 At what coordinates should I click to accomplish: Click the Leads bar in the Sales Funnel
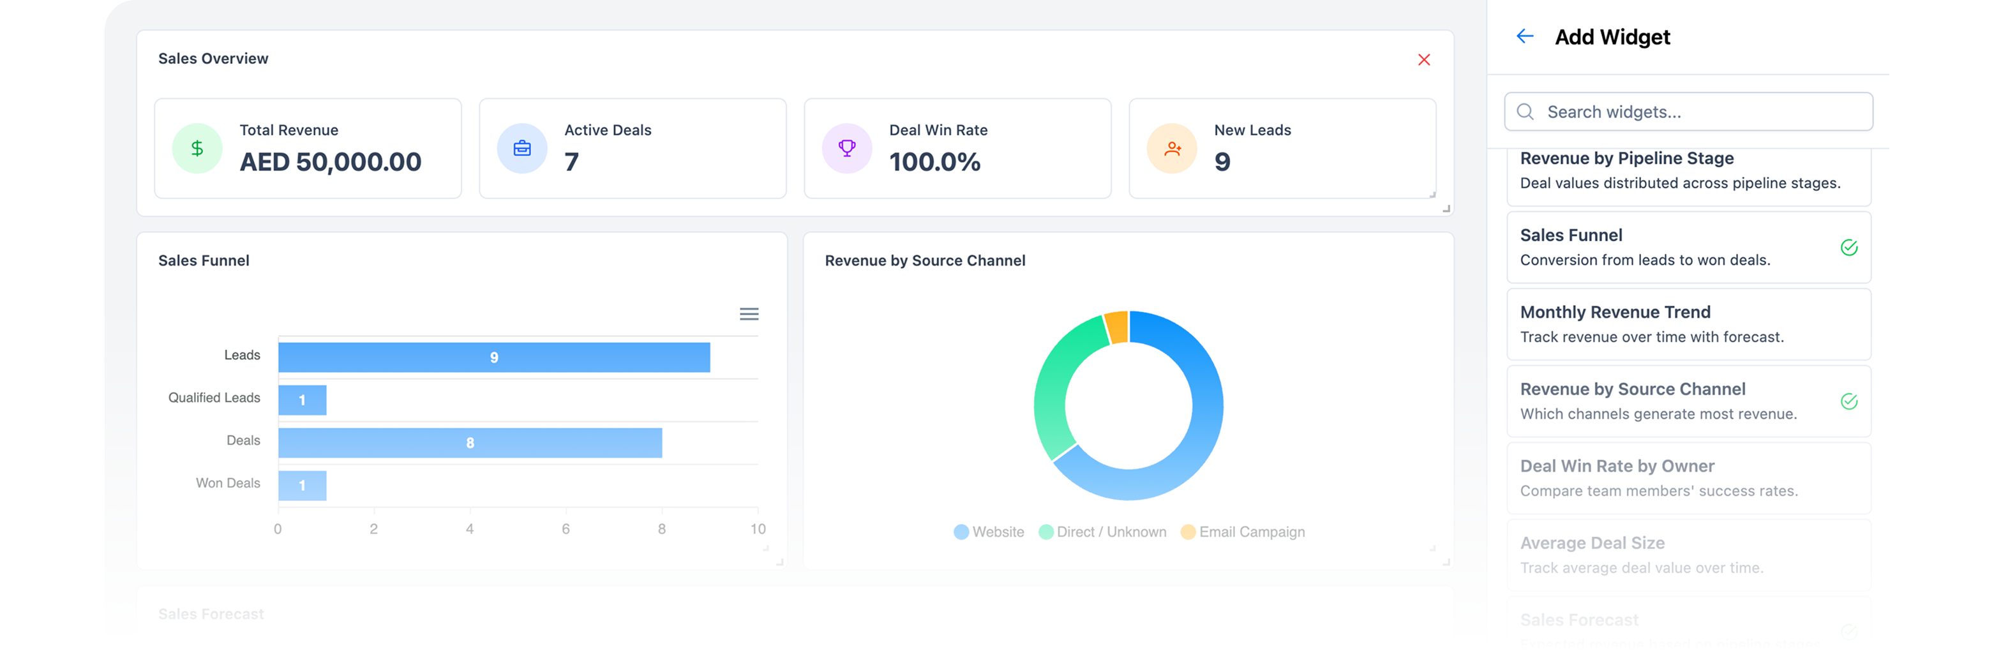tap(493, 357)
